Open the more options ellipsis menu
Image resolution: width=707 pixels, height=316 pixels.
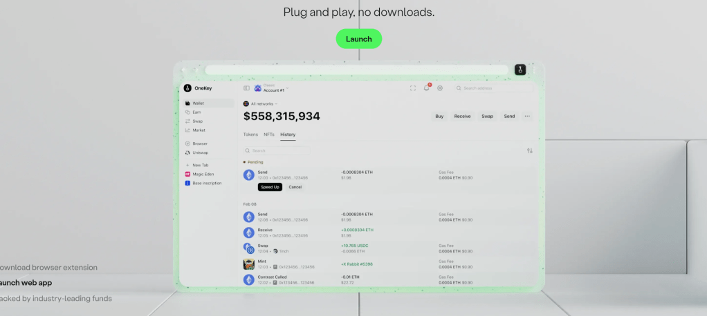527,117
